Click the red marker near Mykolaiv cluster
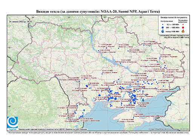196x138 pixels. 108,97
